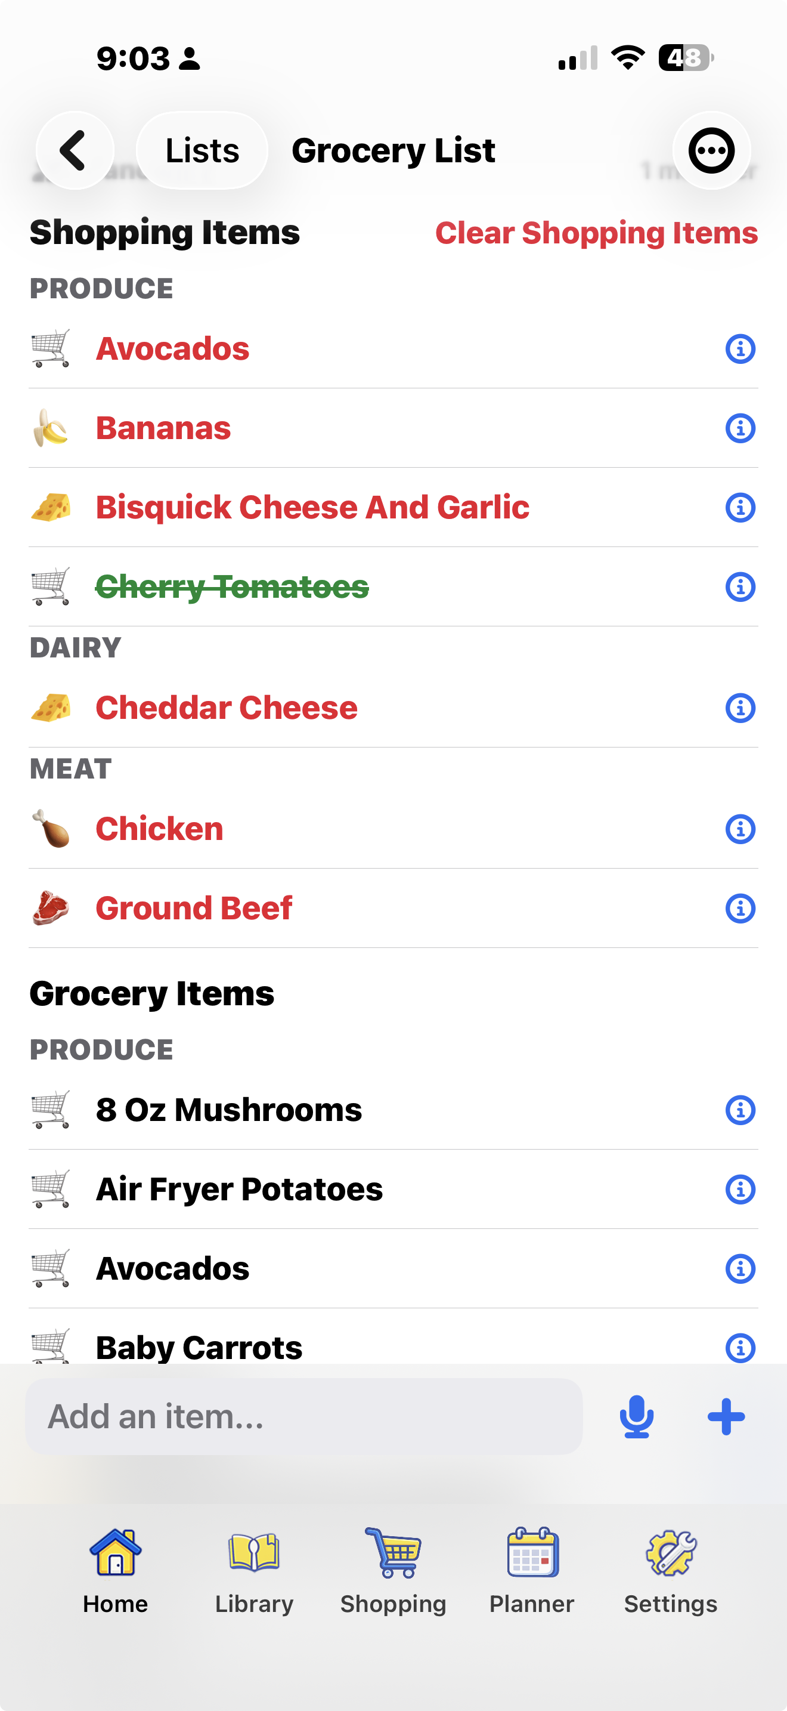
Task: Tap Clear Shopping Items
Action: pyautogui.click(x=596, y=233)
